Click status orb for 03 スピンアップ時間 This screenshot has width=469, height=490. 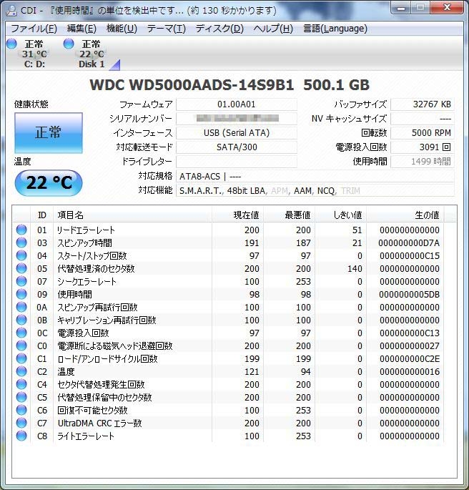pos(21,242)
